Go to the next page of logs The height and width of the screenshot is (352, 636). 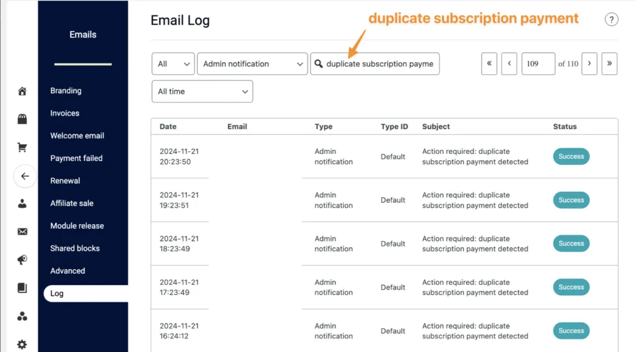coord(589,63)
